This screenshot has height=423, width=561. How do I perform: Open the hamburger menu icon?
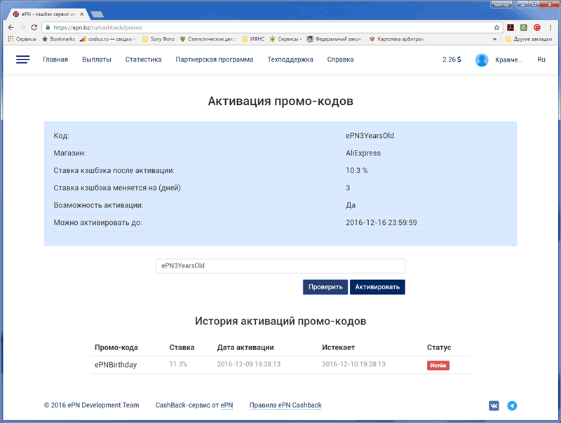pyautogui.click(x=22, y=60)
